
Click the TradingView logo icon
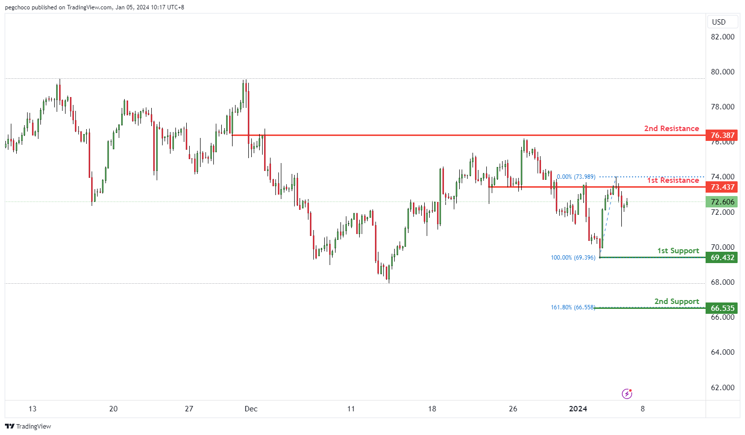(x=9, y=426)
